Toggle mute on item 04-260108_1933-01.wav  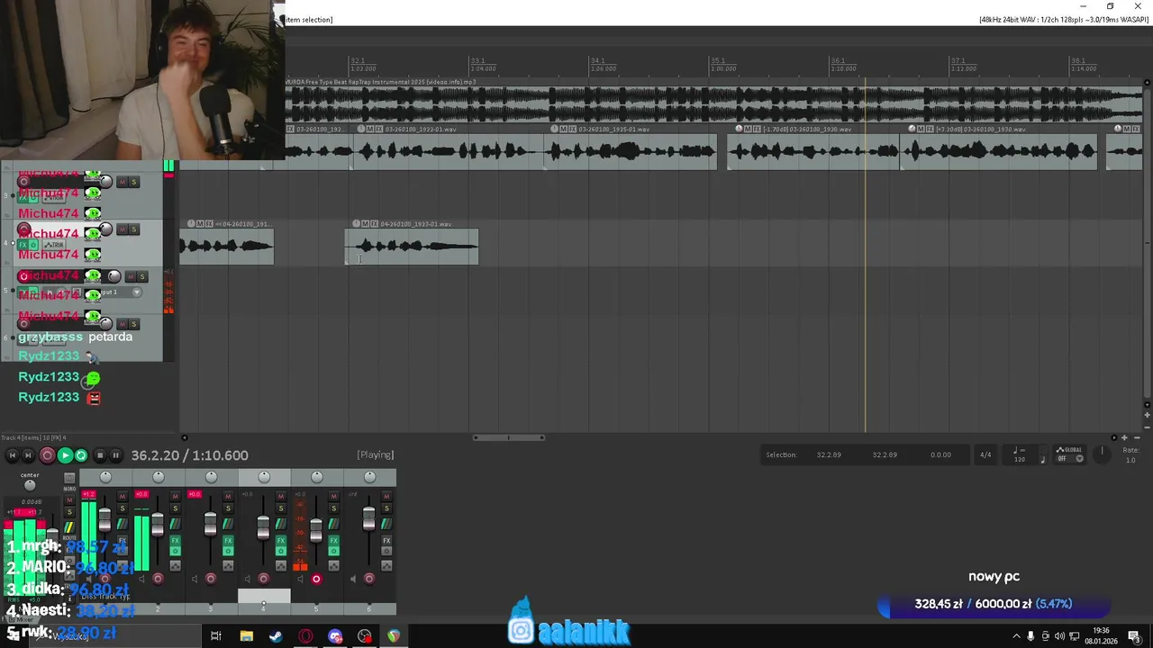pos(365,223)
